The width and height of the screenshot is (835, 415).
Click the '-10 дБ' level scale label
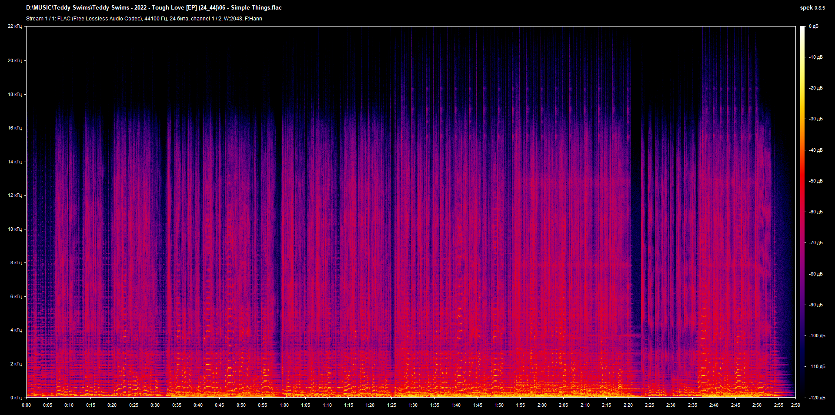(x=816, y=57)
